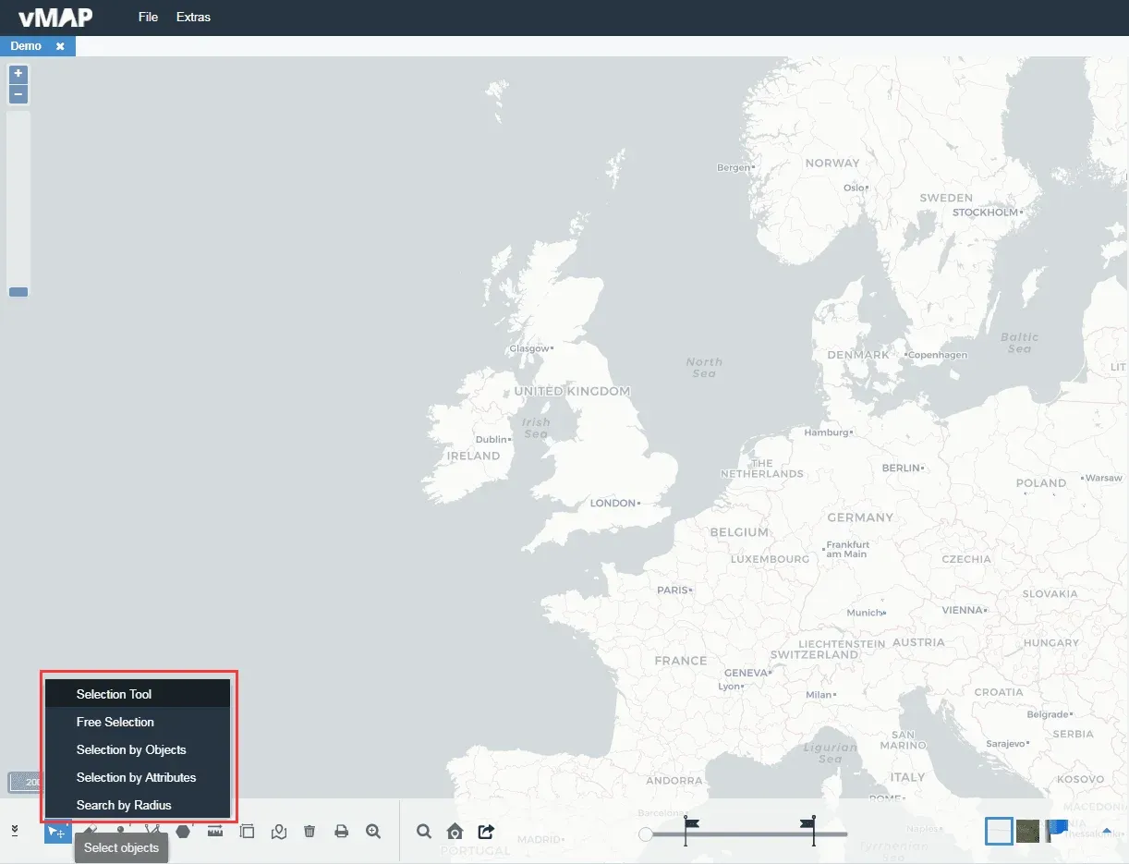Click the Milan city label
This screenshot has height=864, width=1129.
(819, 695)
